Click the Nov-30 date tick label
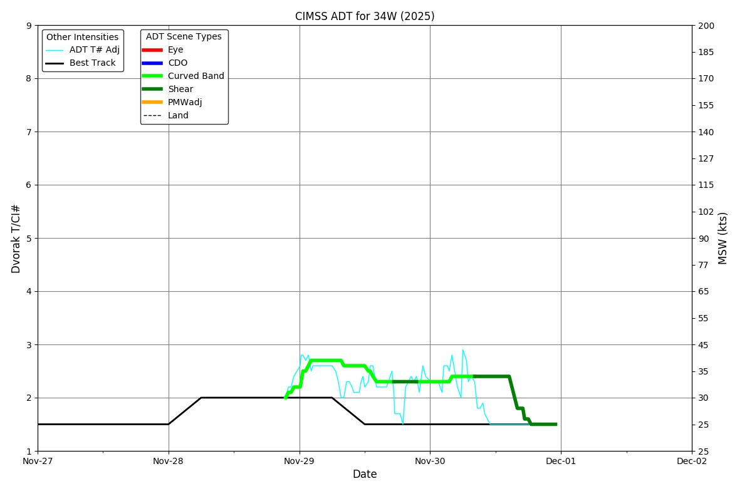The image size is (752, 501). 430,462
